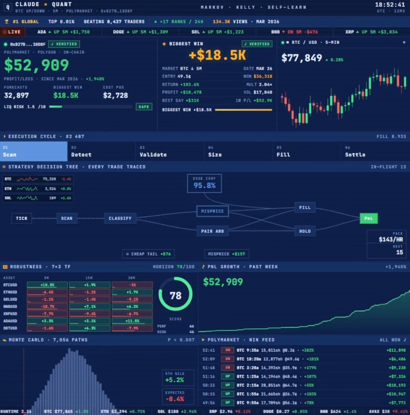
Task: Click the $52,909 profit value under the wallet address
Action: tap(37, 65)
